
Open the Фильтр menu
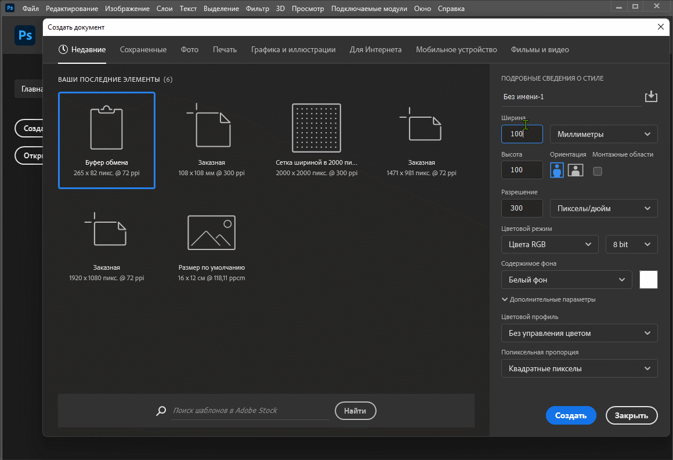(x=258, y=9)
